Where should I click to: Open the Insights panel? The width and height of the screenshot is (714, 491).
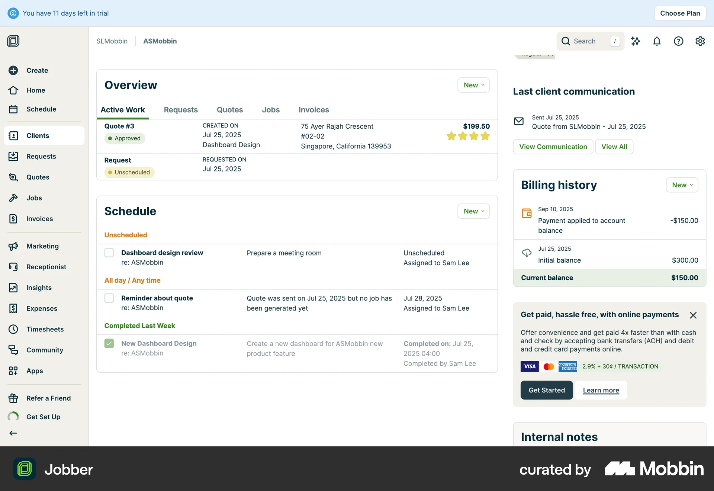tap(39, 288)
